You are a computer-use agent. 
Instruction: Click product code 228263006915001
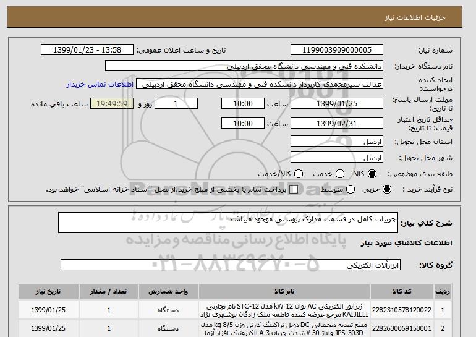402,328
